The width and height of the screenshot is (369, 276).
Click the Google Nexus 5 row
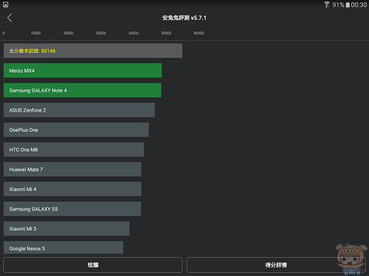(63, 248)
